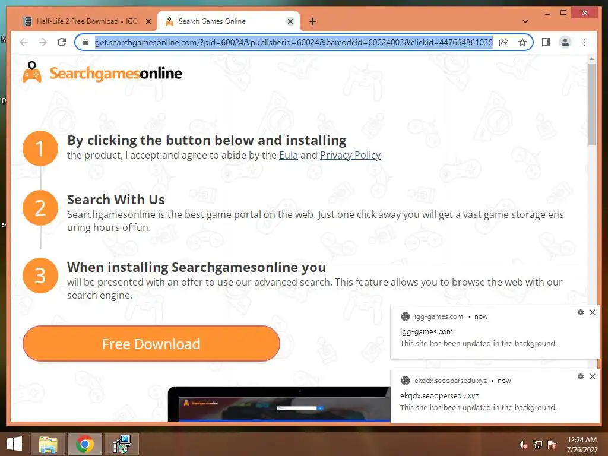The width and height of the screenshot is (608, 456).
Task: Share this page via address bar icon
Action: (x=503, y=42)
